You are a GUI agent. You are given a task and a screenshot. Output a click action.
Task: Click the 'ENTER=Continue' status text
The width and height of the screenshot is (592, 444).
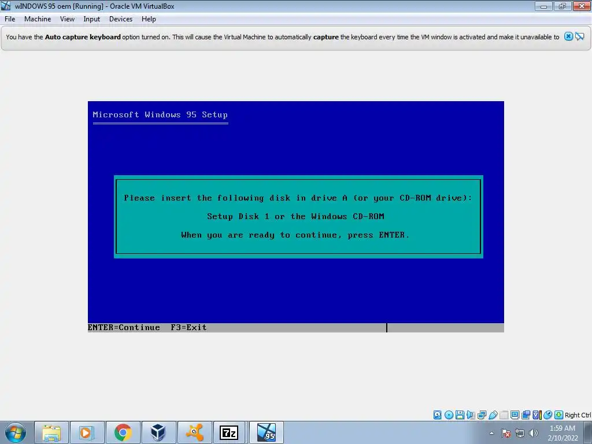[124, 327]
